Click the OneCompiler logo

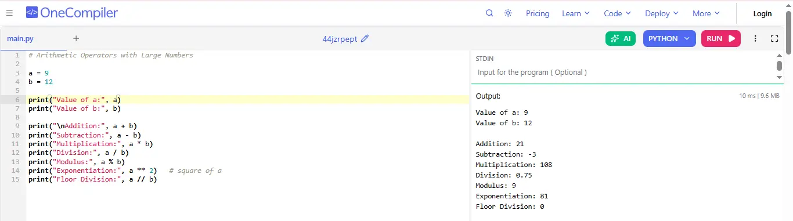click(72, 13)
